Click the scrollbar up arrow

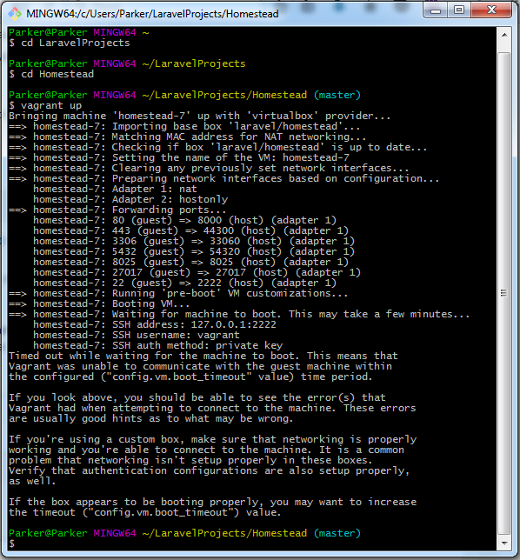504,35
